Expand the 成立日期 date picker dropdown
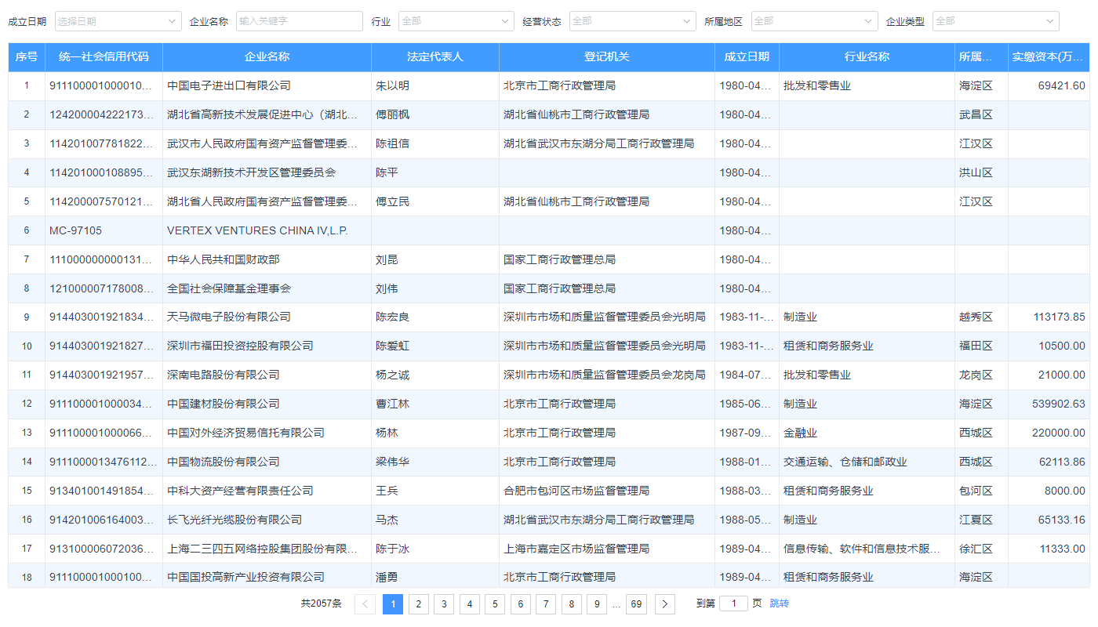Image resolution: width=1098 pixels, height=627 pixels. [116, 21]
